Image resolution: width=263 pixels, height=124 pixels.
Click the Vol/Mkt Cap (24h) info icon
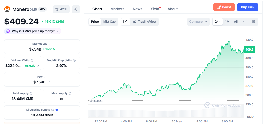(74, 60)
